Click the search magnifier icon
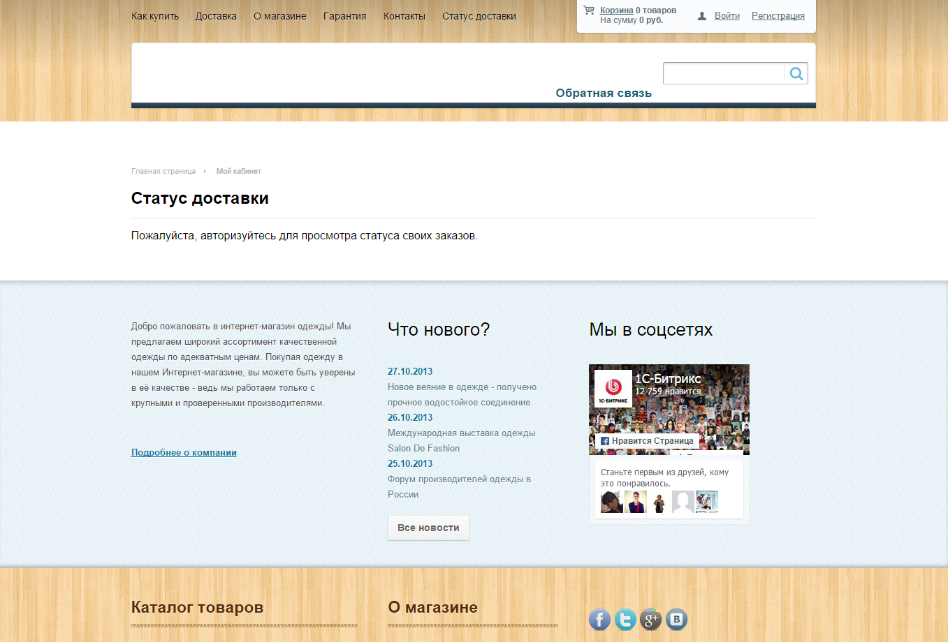 tap(796, 73)
